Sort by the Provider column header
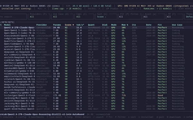 click(x=41, y=25)
